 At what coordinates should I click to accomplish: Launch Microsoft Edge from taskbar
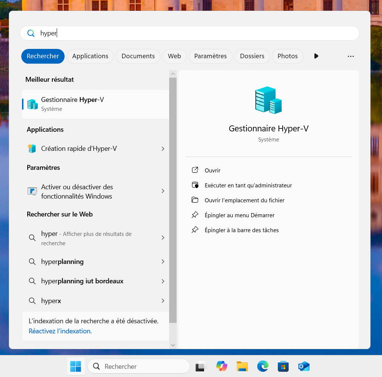pos(263,367)
